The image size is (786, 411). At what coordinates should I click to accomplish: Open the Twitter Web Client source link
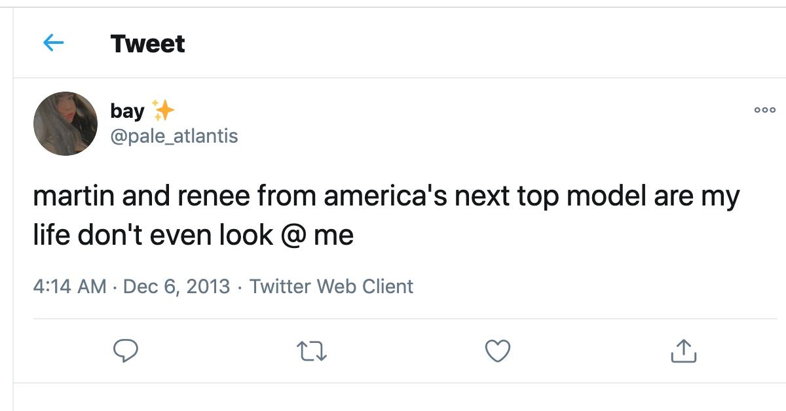[x=331, y=287]
